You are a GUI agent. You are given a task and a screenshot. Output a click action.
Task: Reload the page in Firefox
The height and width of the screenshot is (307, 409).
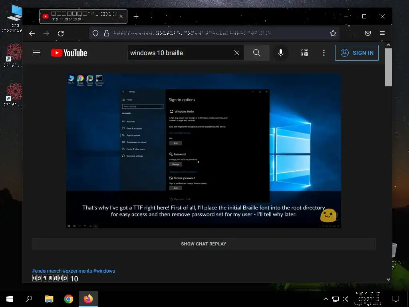coord(61,34)
